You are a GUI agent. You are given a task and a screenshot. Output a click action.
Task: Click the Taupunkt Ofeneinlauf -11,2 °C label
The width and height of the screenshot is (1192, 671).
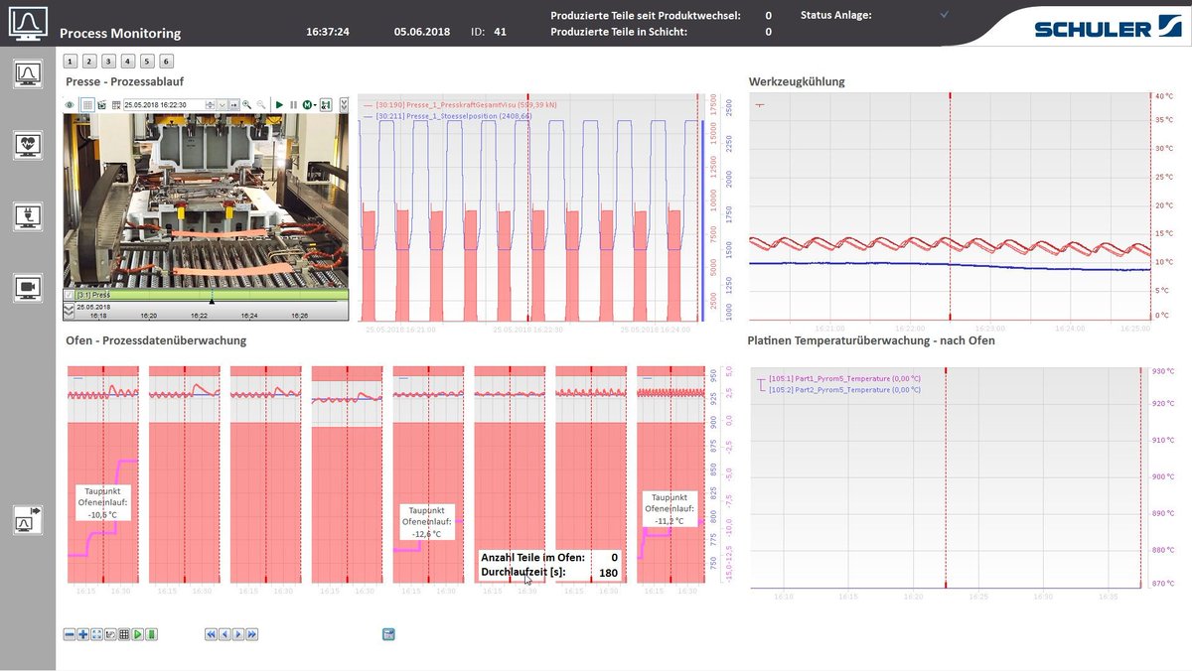click(x=670, y=509)
